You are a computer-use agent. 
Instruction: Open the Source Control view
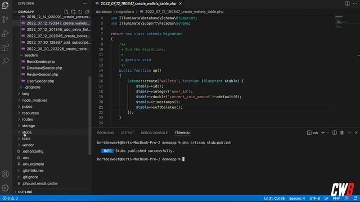5,19
